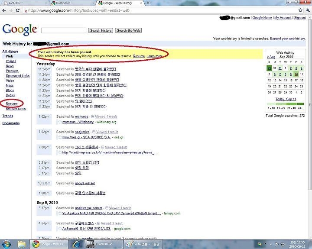Collapse viewed result for mamaras search
The image size is (312, 249).
pos(93,116)
